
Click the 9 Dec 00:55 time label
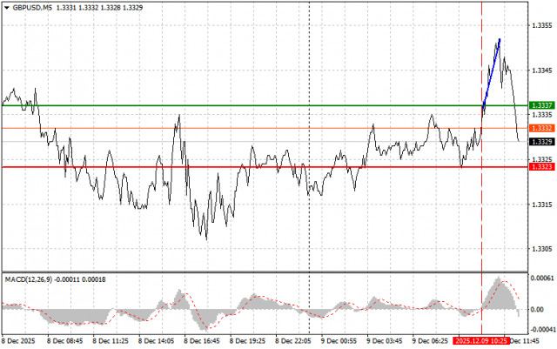coord(339,341)
